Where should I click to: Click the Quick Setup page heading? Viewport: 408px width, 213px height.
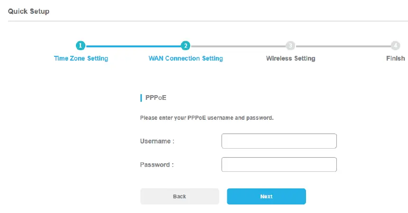click(x=28, y=11)
